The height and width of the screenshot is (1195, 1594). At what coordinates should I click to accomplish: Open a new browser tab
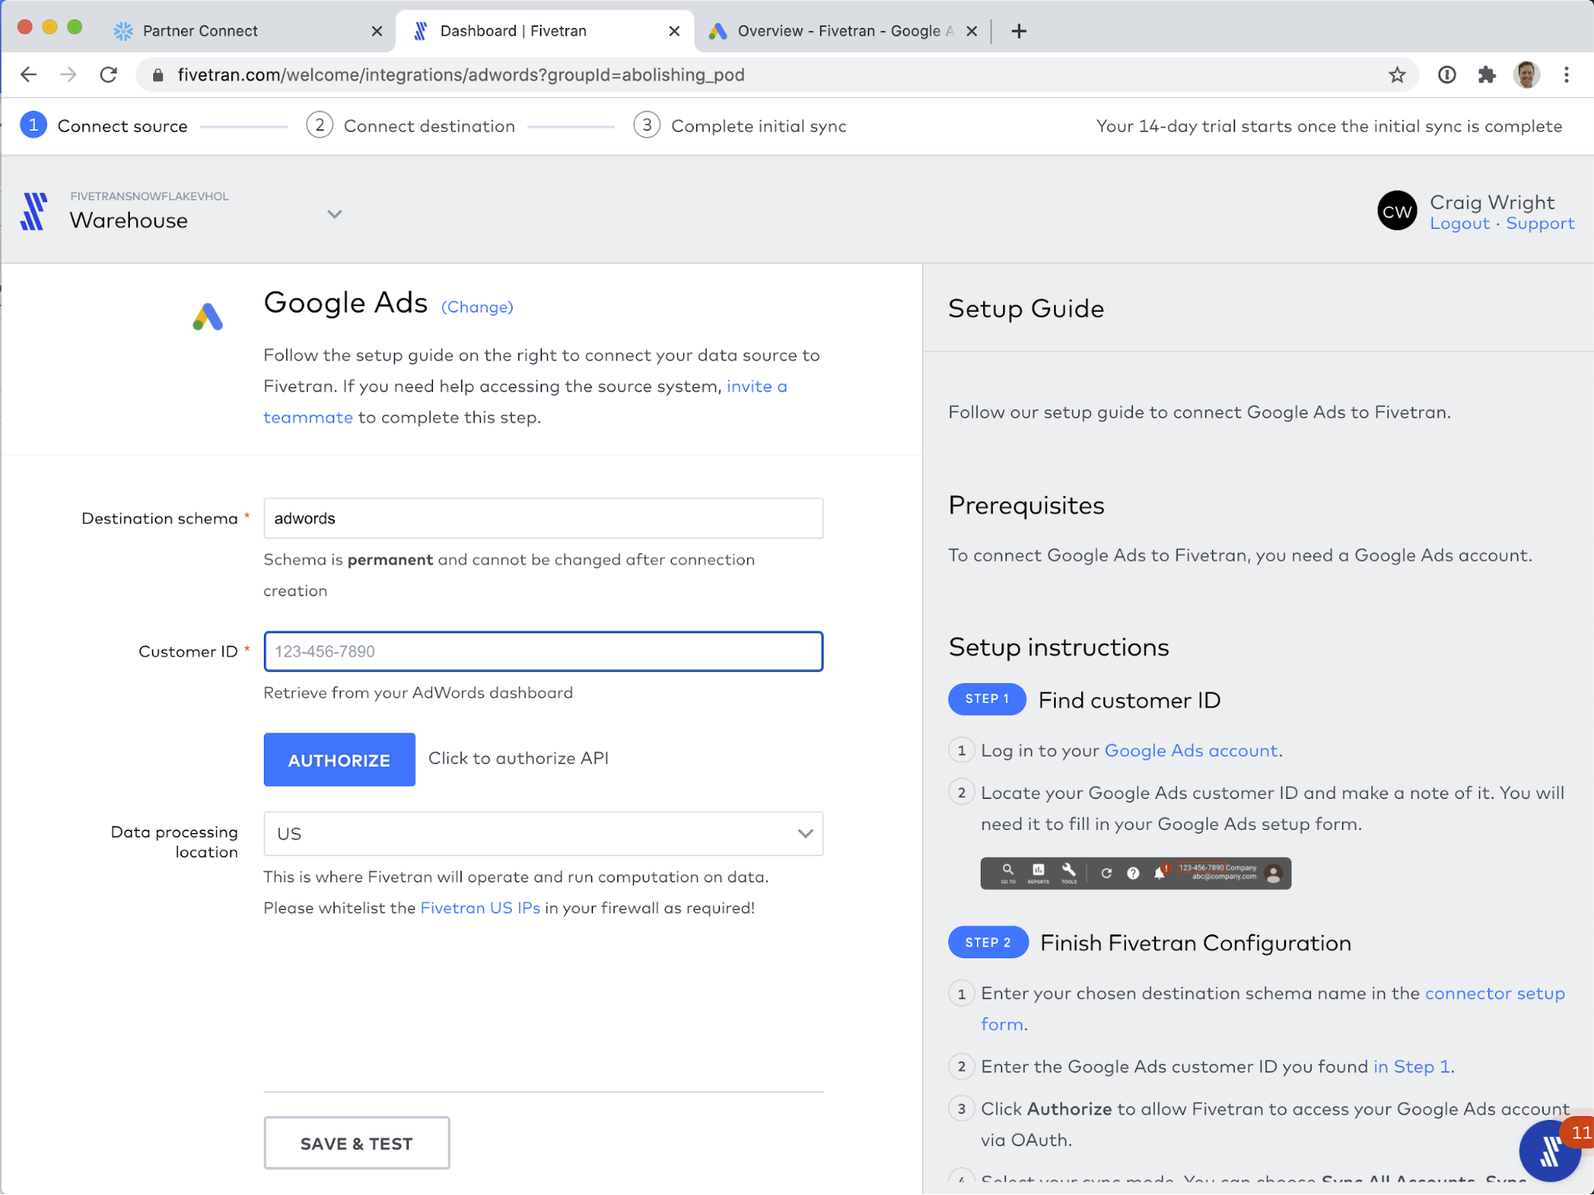click(1018, 31)
